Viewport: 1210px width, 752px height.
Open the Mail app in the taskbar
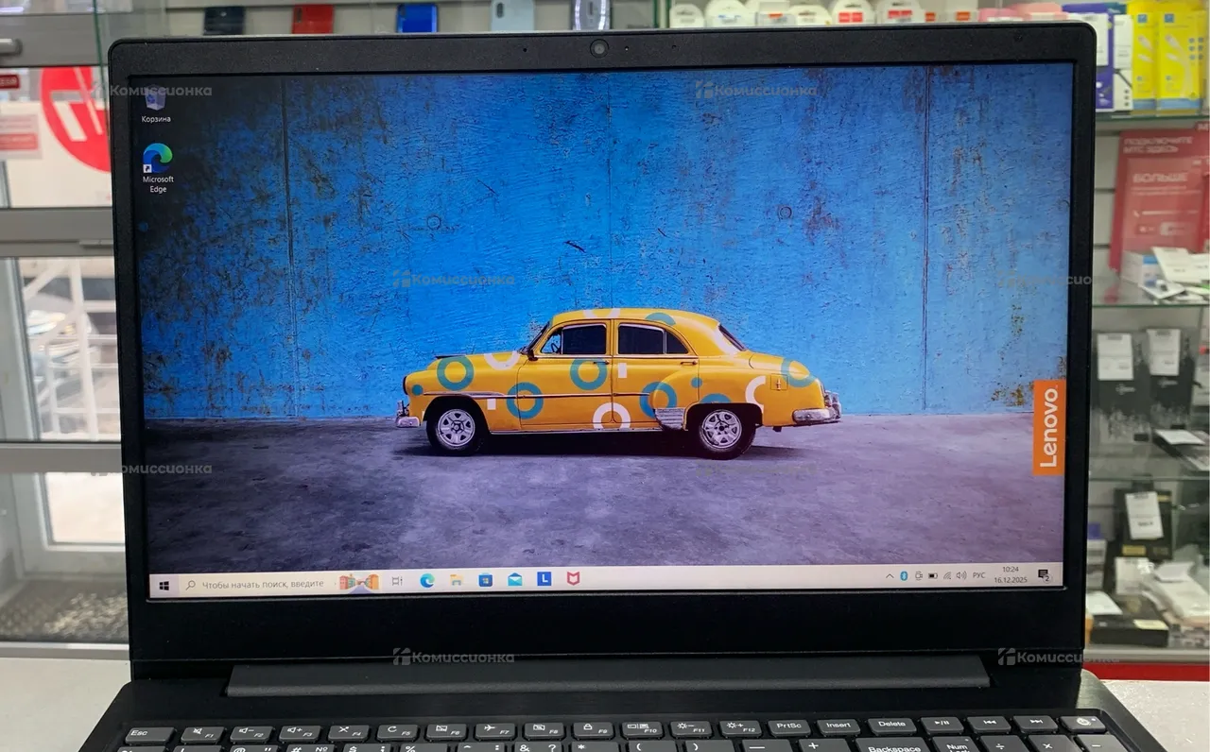(x=515, y=579)
